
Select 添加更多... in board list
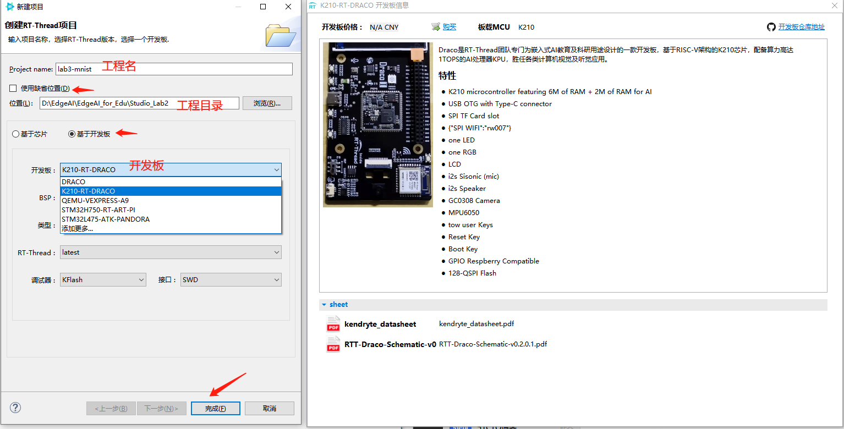pos(171,228)
